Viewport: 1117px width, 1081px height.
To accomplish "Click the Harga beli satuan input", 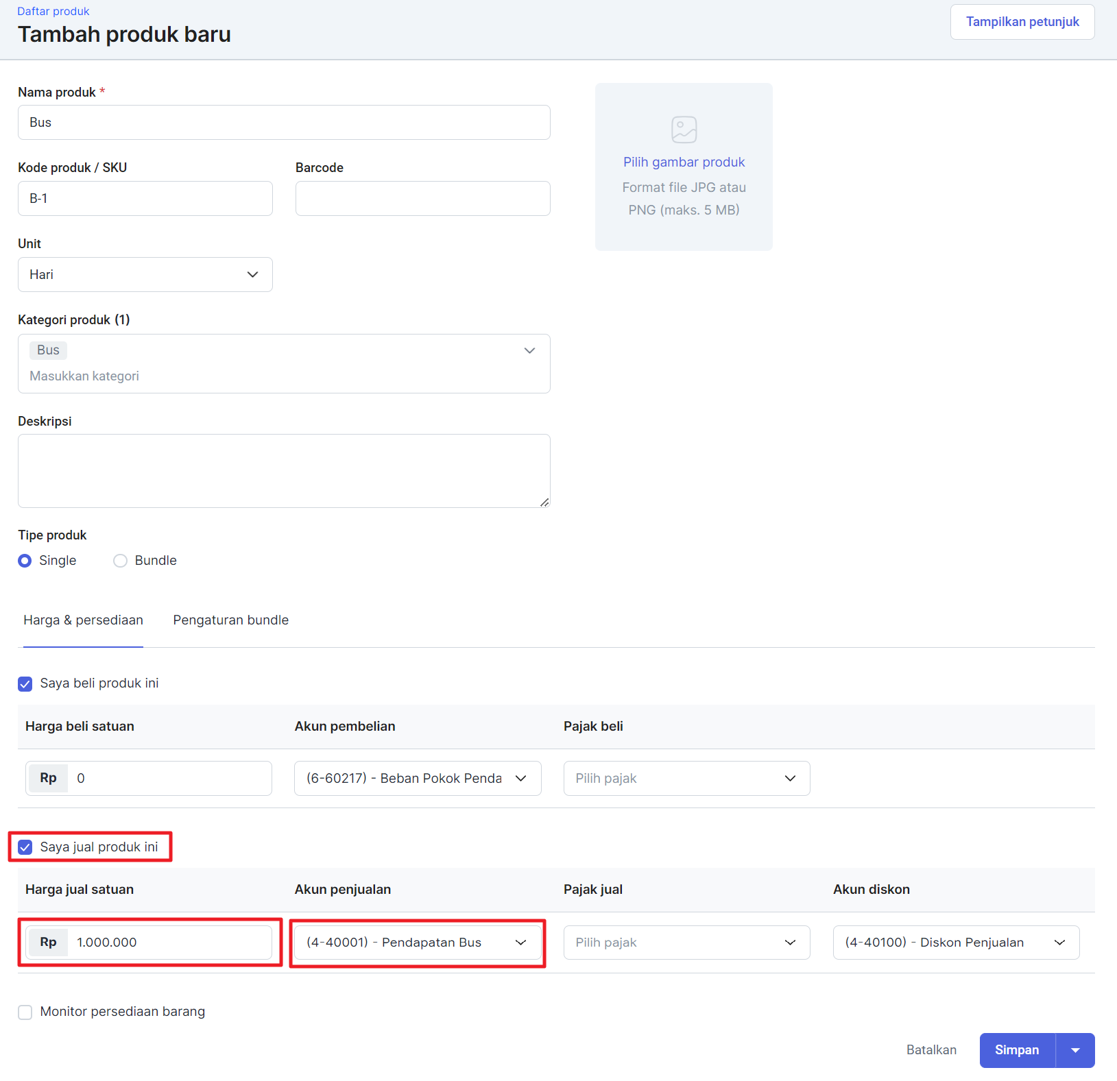I will (x=149, y=779).
